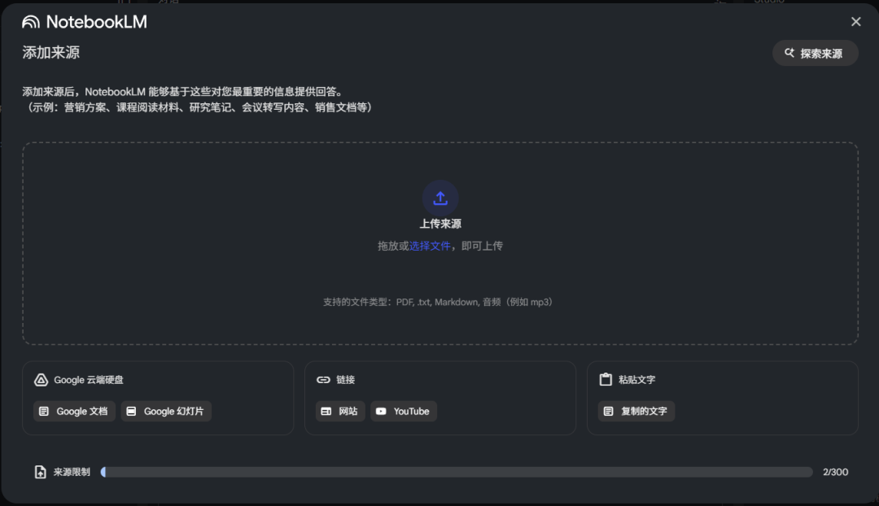Add a Google 文档 source
The height and width of the screenshot is (506, 879).
(75, 412)
